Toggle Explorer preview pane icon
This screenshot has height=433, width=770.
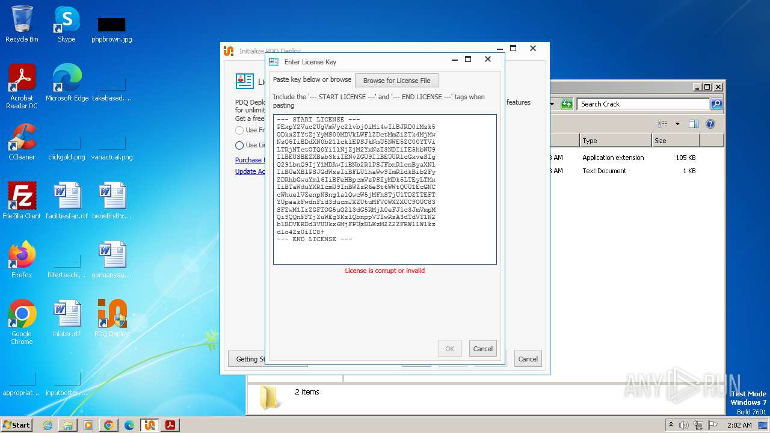[x=694, y=124]
